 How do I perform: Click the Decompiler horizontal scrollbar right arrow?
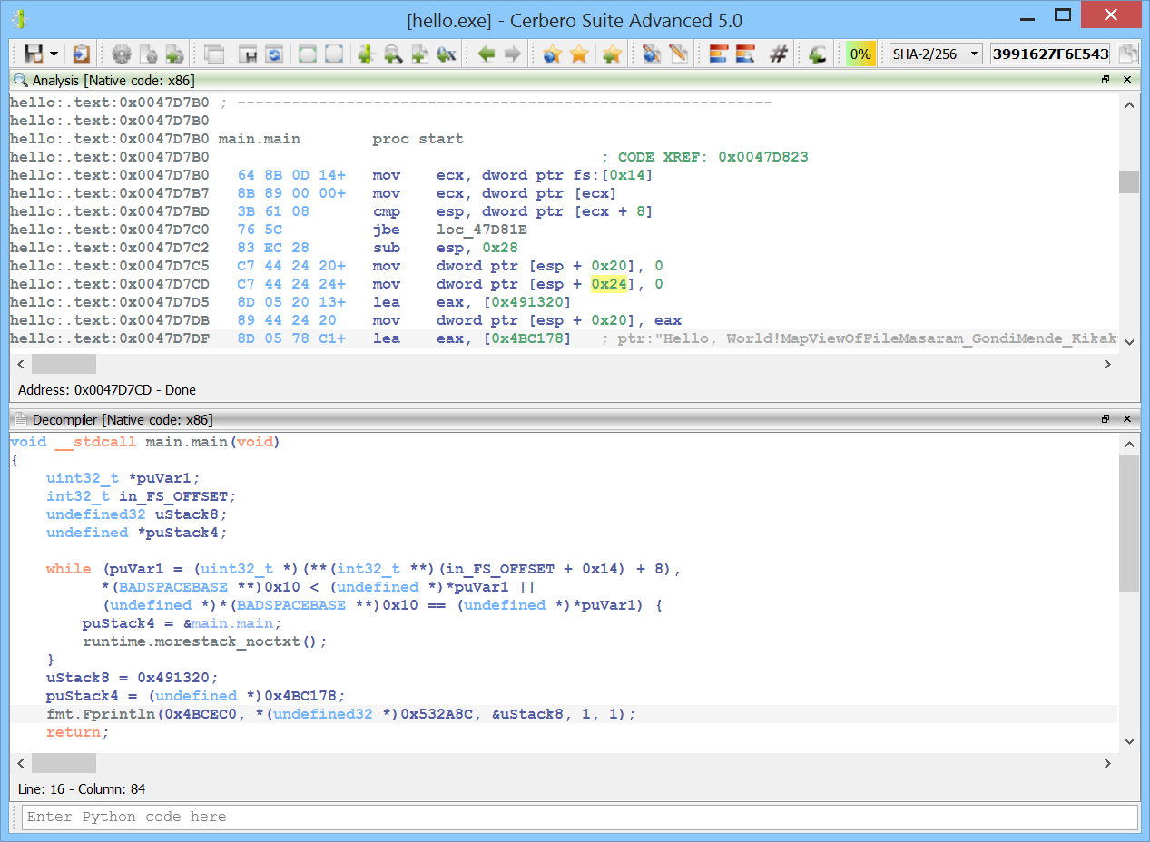1107,764
